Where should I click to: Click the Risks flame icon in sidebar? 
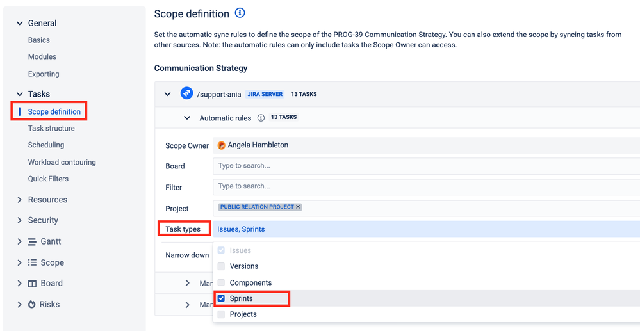coord(32,305)
